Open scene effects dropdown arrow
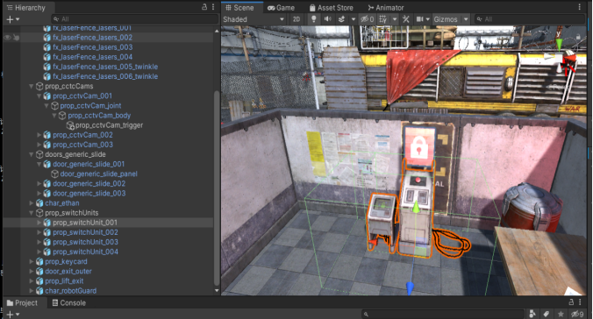The height and width of the screenshot is (319, 593). pyautogui.click(x=354, y=19)
